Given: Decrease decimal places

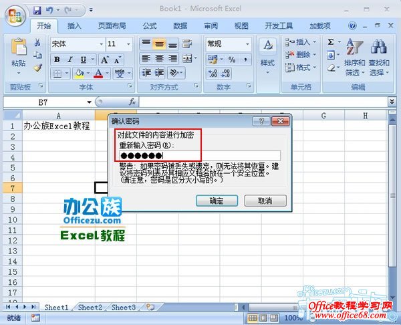Looking at the screenshot, I should coord(226,73).
